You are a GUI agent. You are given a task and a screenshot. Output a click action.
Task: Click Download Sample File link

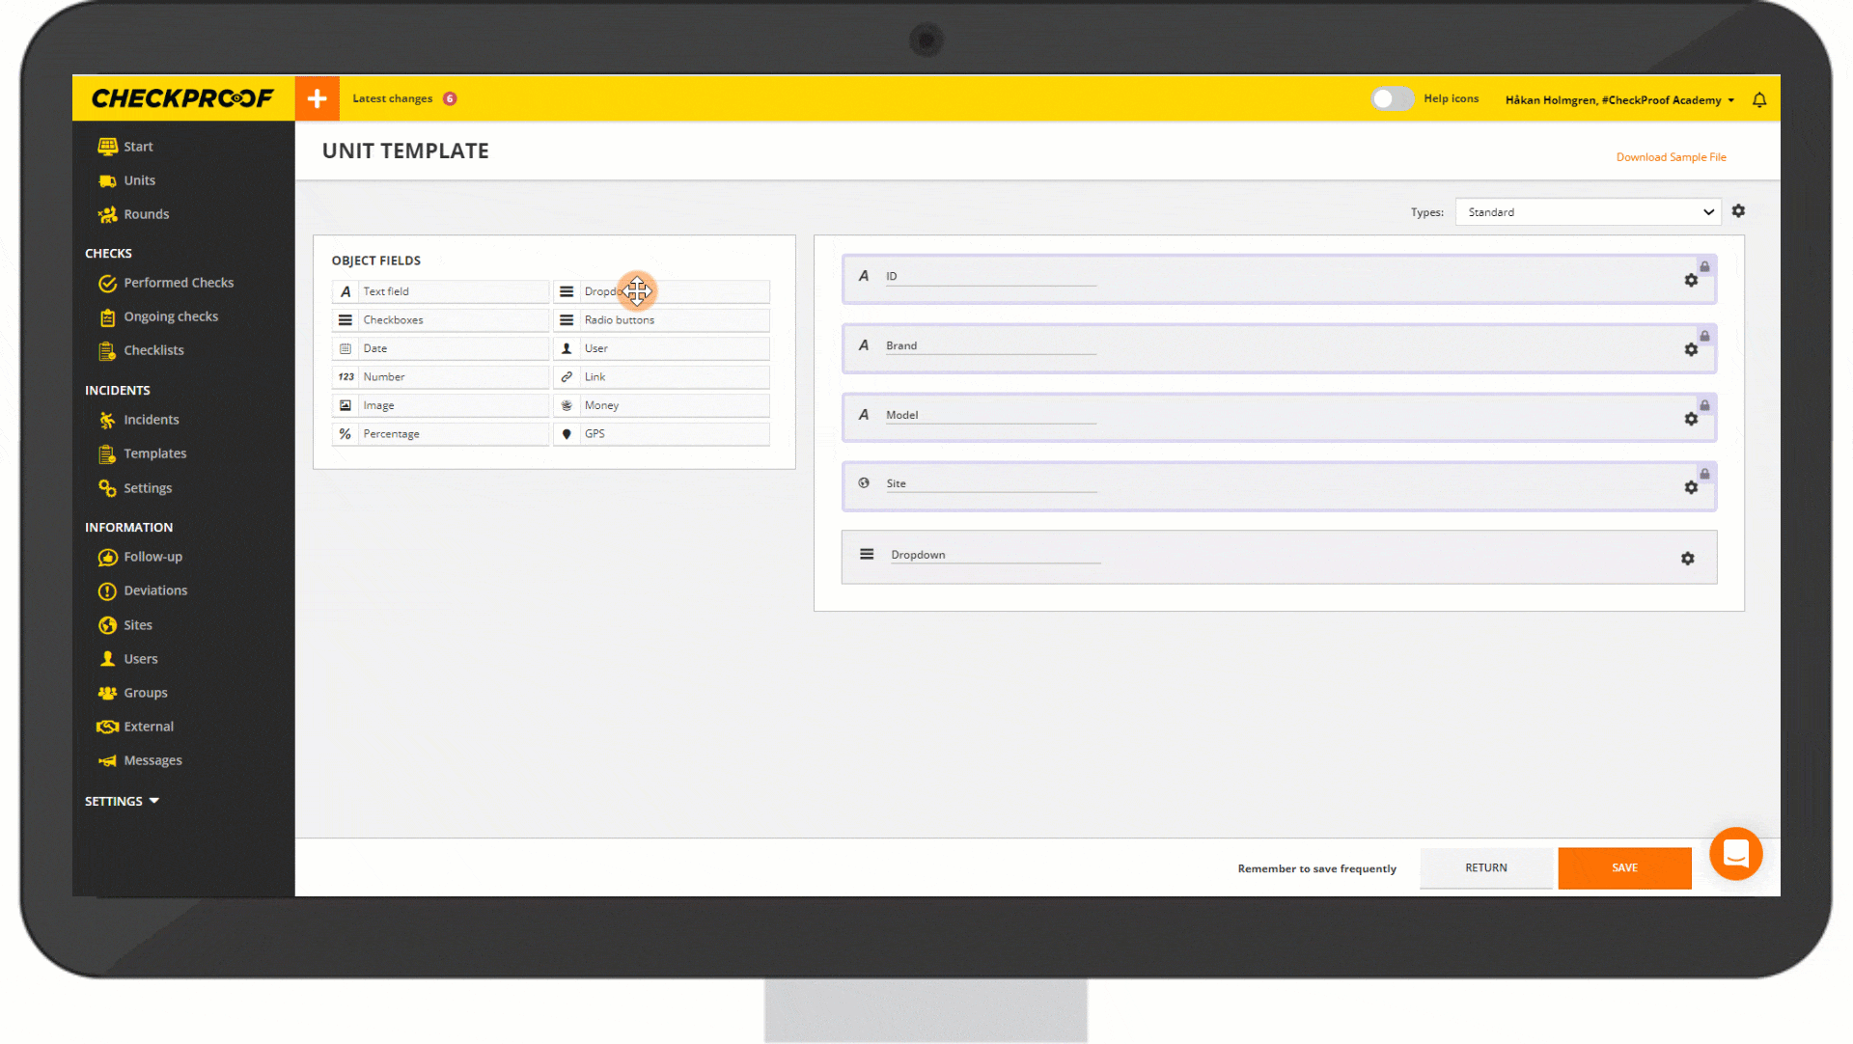1671,157
